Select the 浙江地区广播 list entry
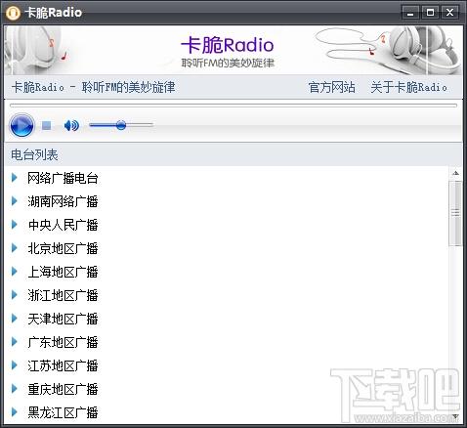 (x=63, y=295)
